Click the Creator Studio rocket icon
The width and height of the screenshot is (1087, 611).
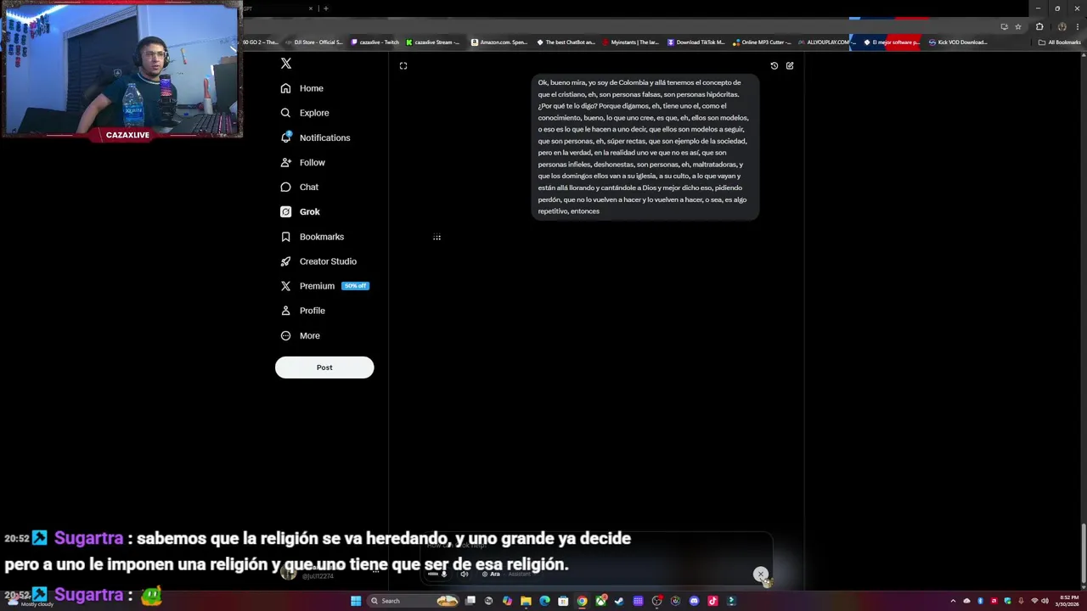[x=285, y=261]
